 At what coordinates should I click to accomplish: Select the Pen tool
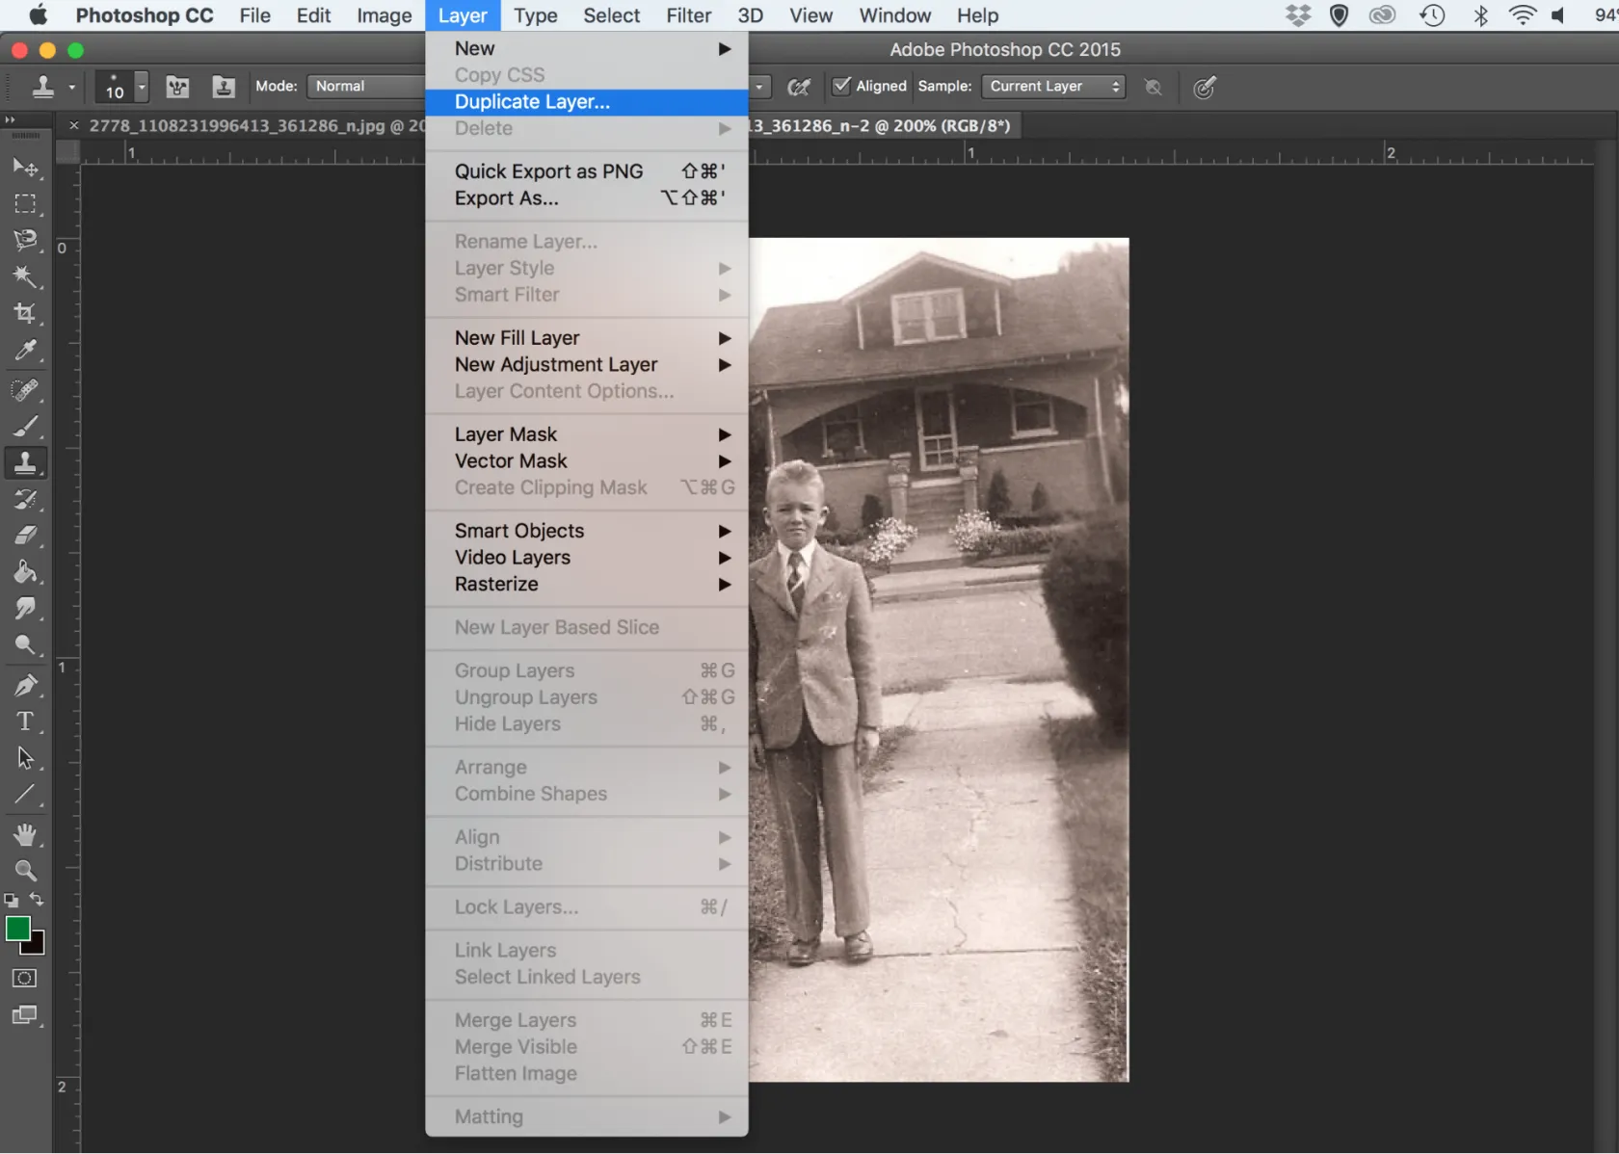pyautogui.click(x=25, y=686)
